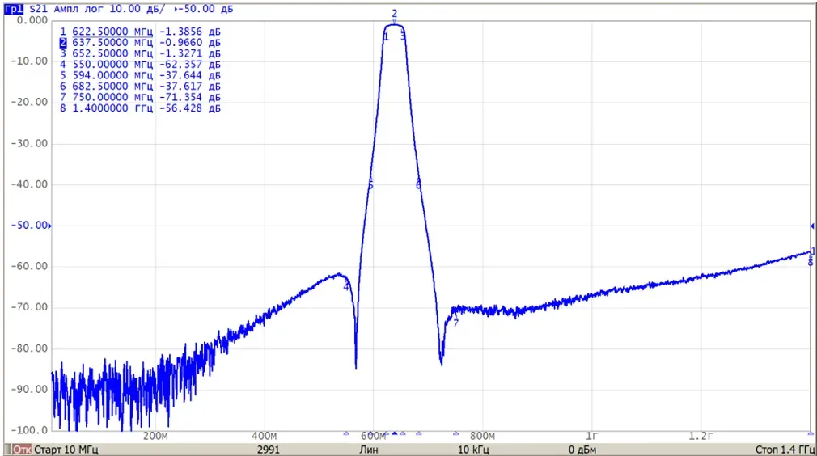This screenshot has width=817, height=456.
Task: Click the -100.0 bottom scale label
Action: coord(29,430)
